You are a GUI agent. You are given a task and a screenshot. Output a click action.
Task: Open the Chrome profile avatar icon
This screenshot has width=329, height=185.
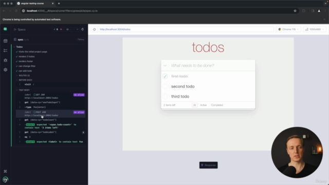pyautogui.click(x=319, y=11)
